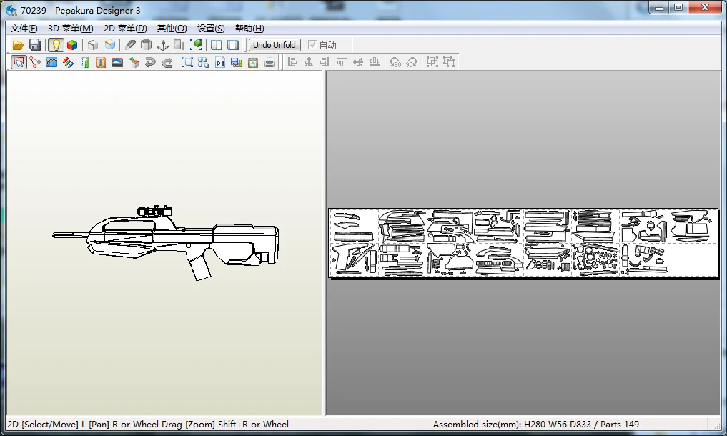Select the Select/Move arrow tool

coord(19,62)
